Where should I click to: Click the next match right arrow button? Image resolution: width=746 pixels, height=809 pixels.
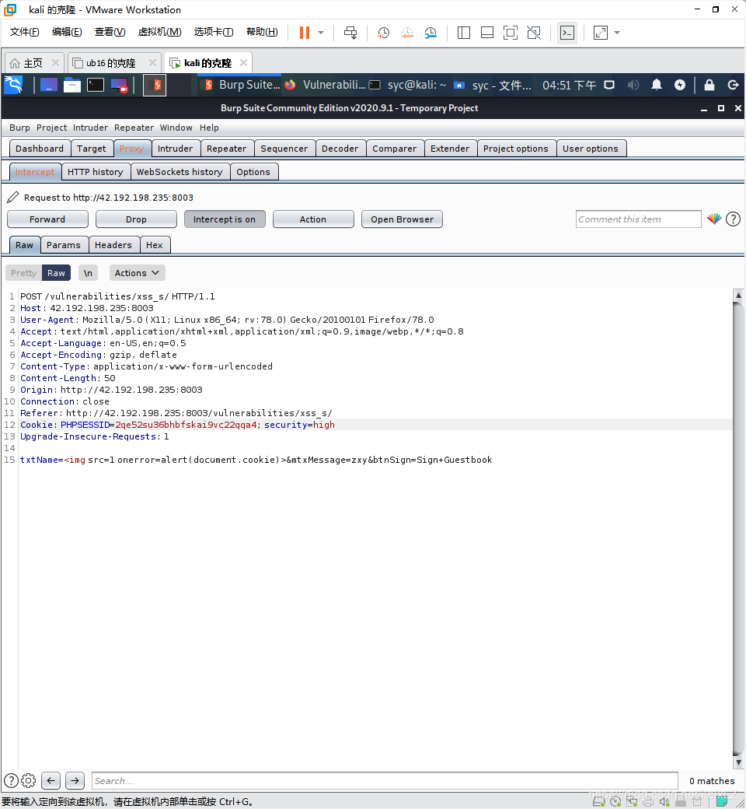pyautogui.click(x=75, y=781)
